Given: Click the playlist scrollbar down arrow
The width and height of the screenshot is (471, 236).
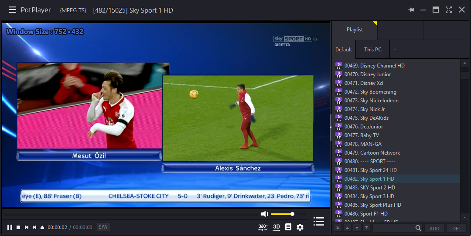Looking at the screenshot, I should tap(465, 217).
